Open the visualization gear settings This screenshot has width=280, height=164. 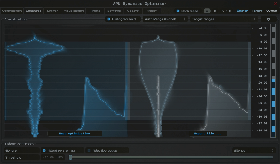coord(269,19)
